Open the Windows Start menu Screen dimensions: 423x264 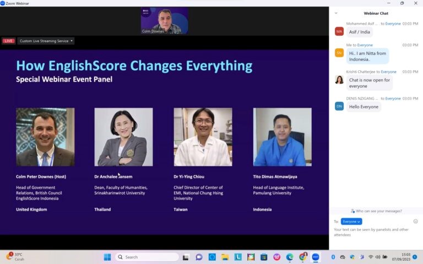tap(107, 257)
